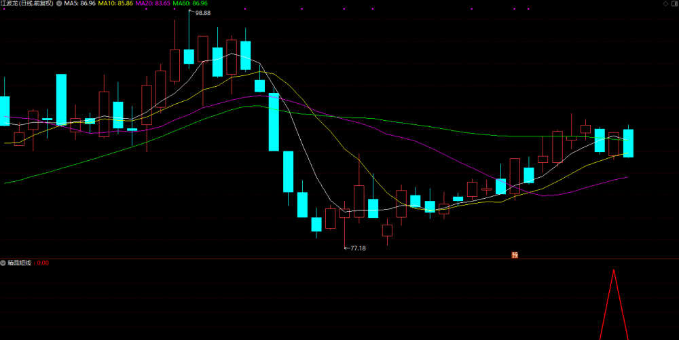The height and width of the screenshot is (340, 679).
Task: Select the MA10: 85.86 legend label
Action: pyautogui.click(x=115, y=3)
